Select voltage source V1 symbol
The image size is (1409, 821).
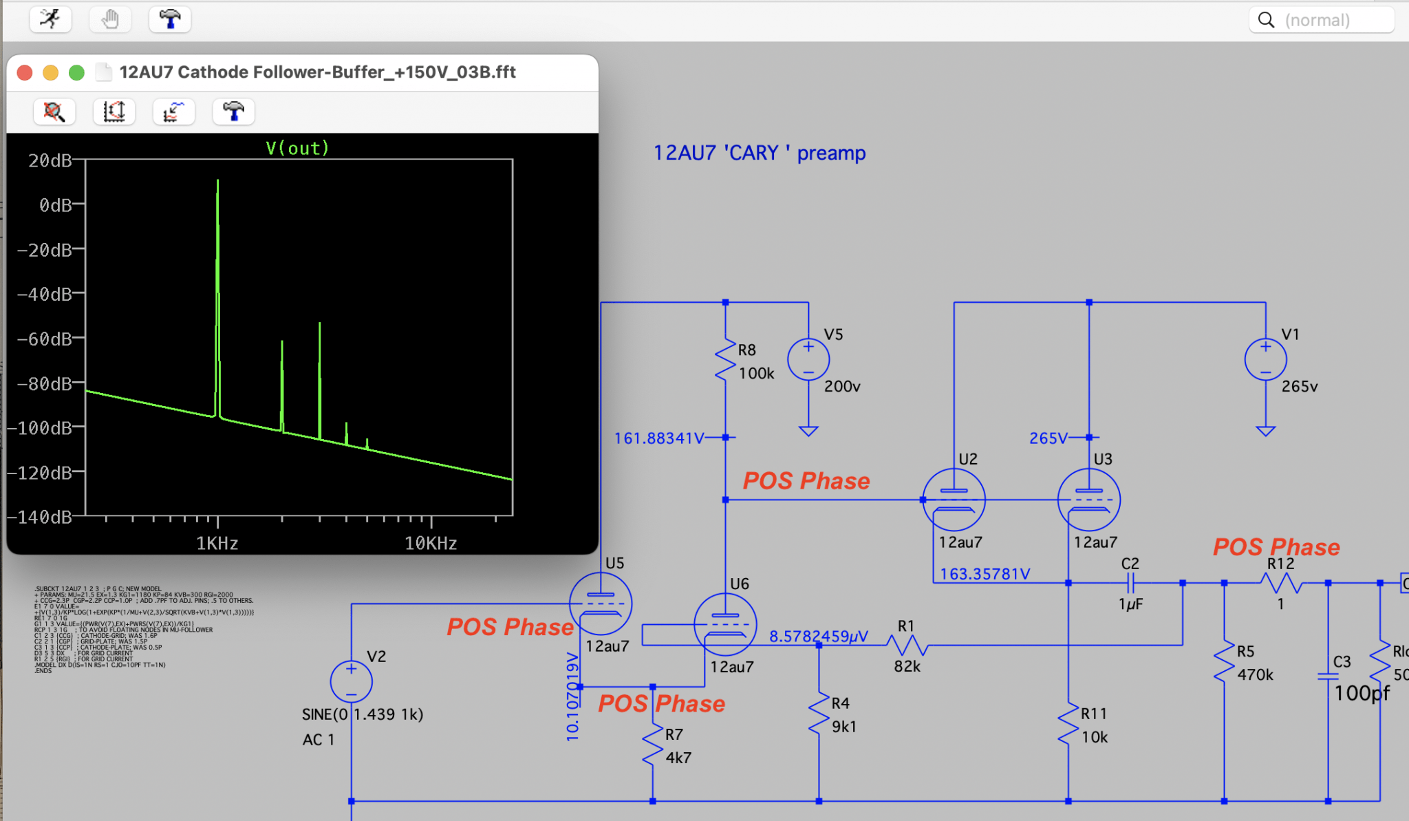pyautogui.click(x=1266, y=359)
